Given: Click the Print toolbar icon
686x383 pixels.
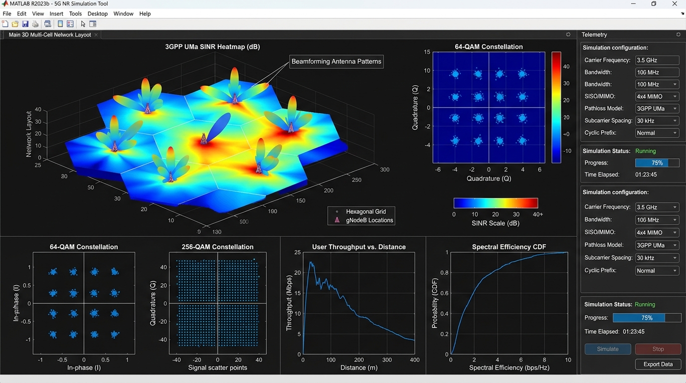Looking at the screenshot, I should [x=35, y=24].
